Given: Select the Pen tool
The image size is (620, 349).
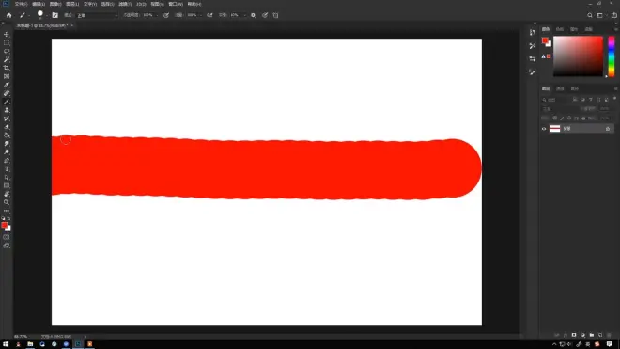Looking at the screenshot, I should 7,161.
